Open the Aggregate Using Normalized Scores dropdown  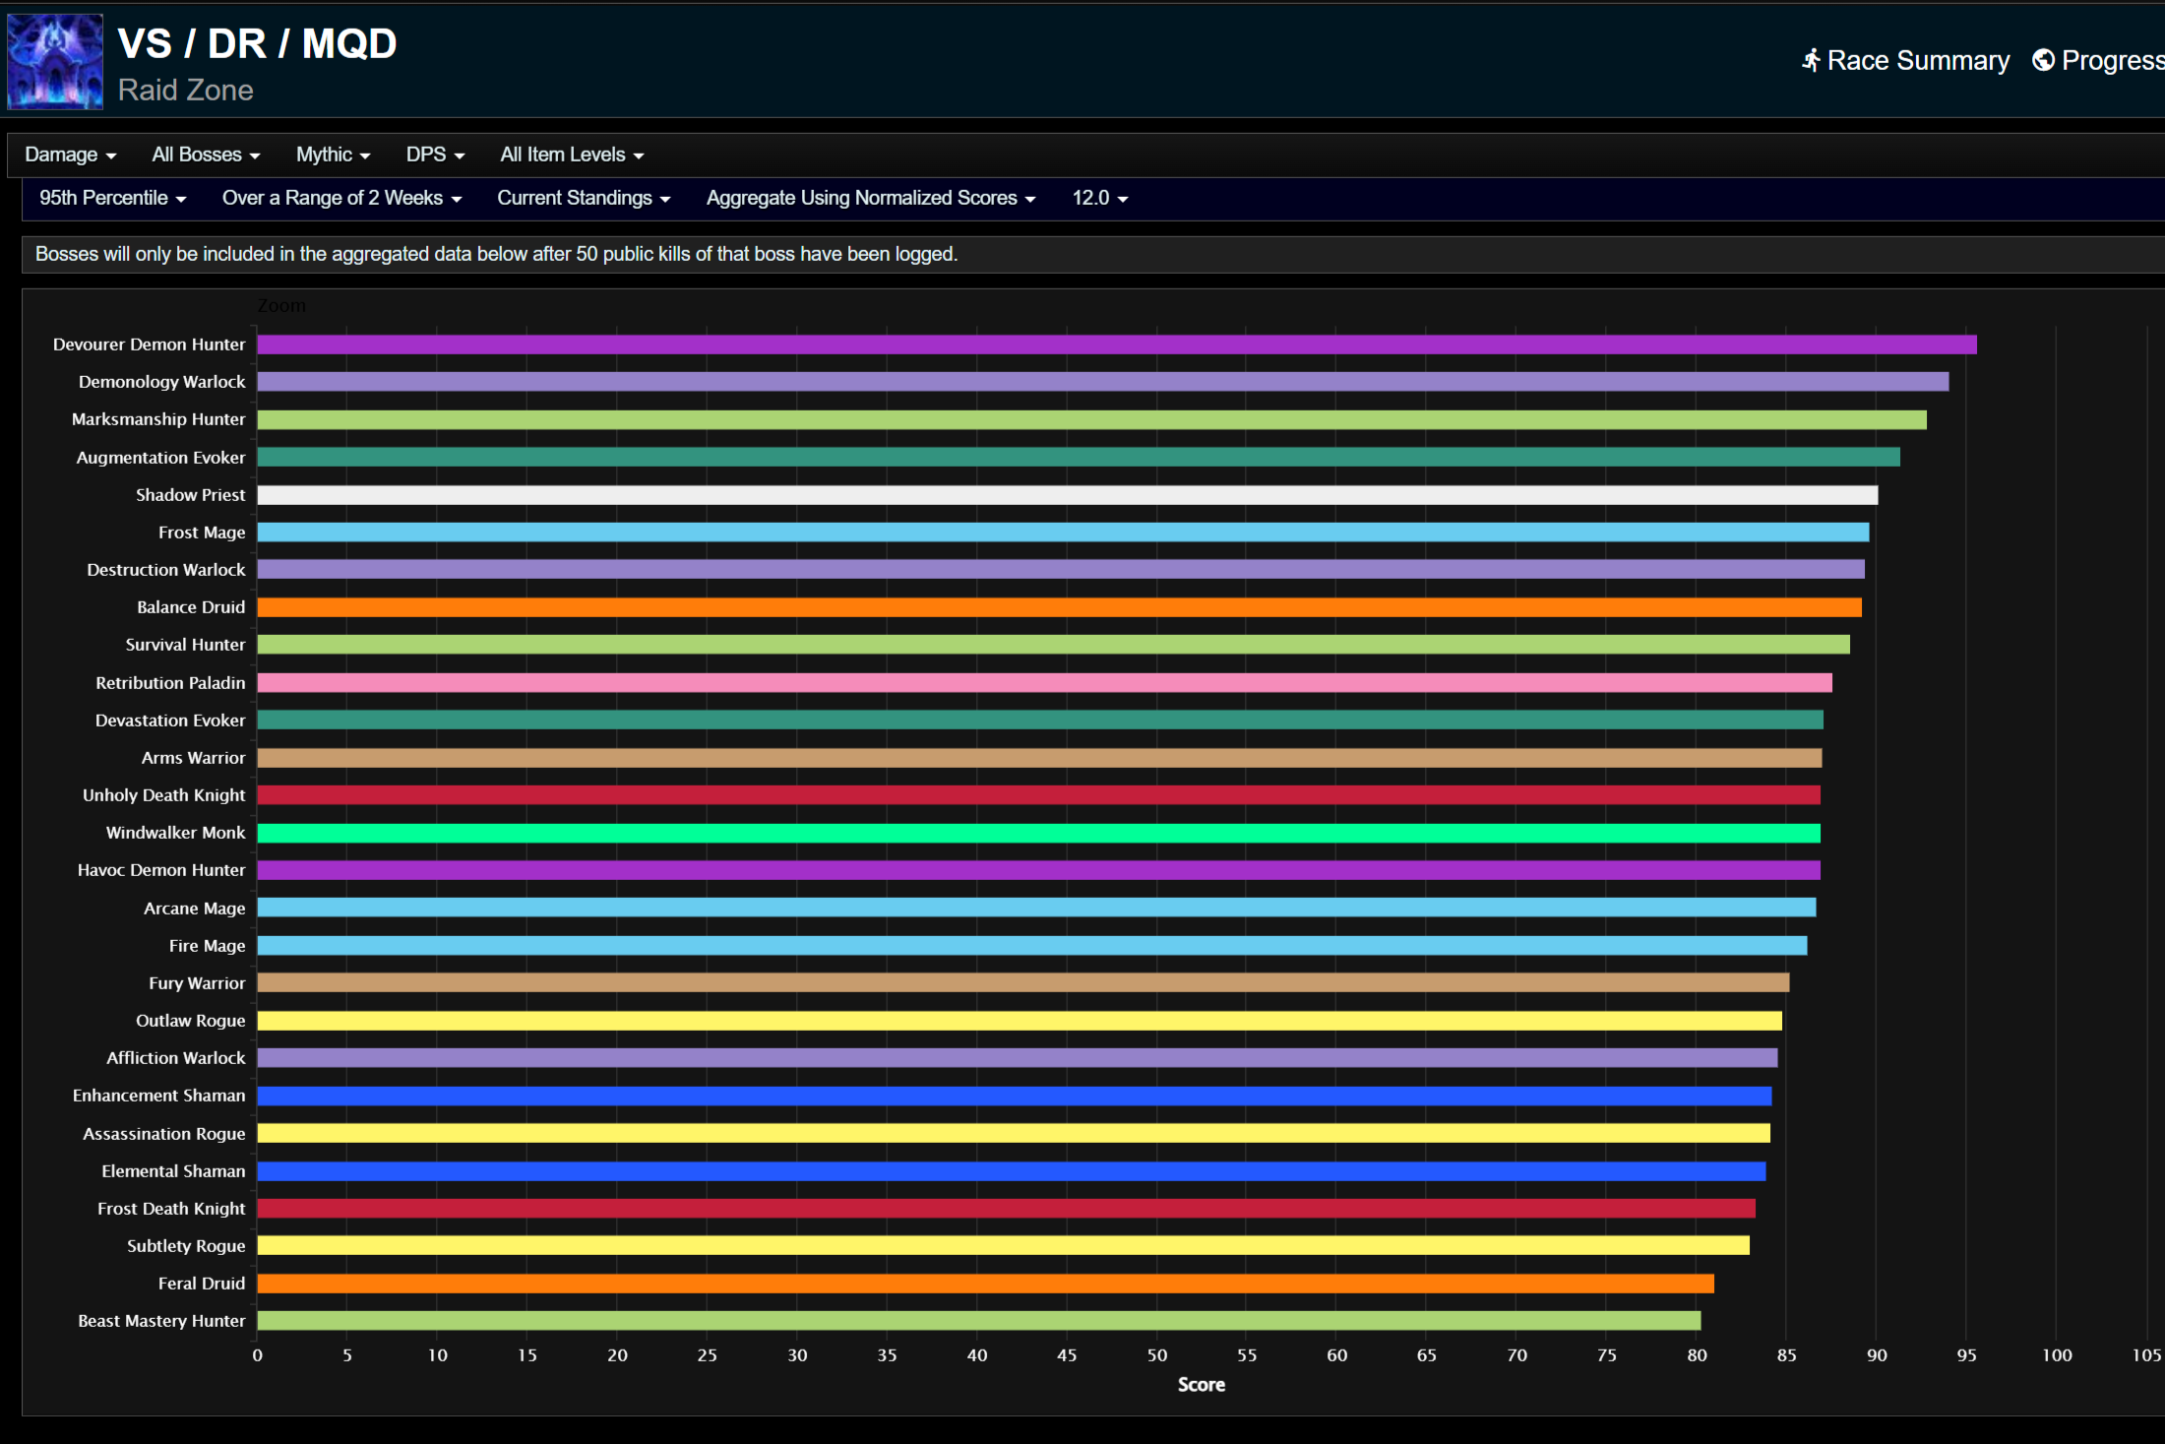(x=869, y=198)
